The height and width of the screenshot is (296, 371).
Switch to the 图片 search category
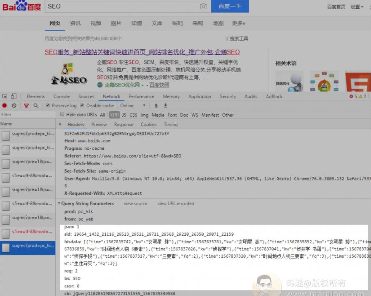[x=116, y=23]
